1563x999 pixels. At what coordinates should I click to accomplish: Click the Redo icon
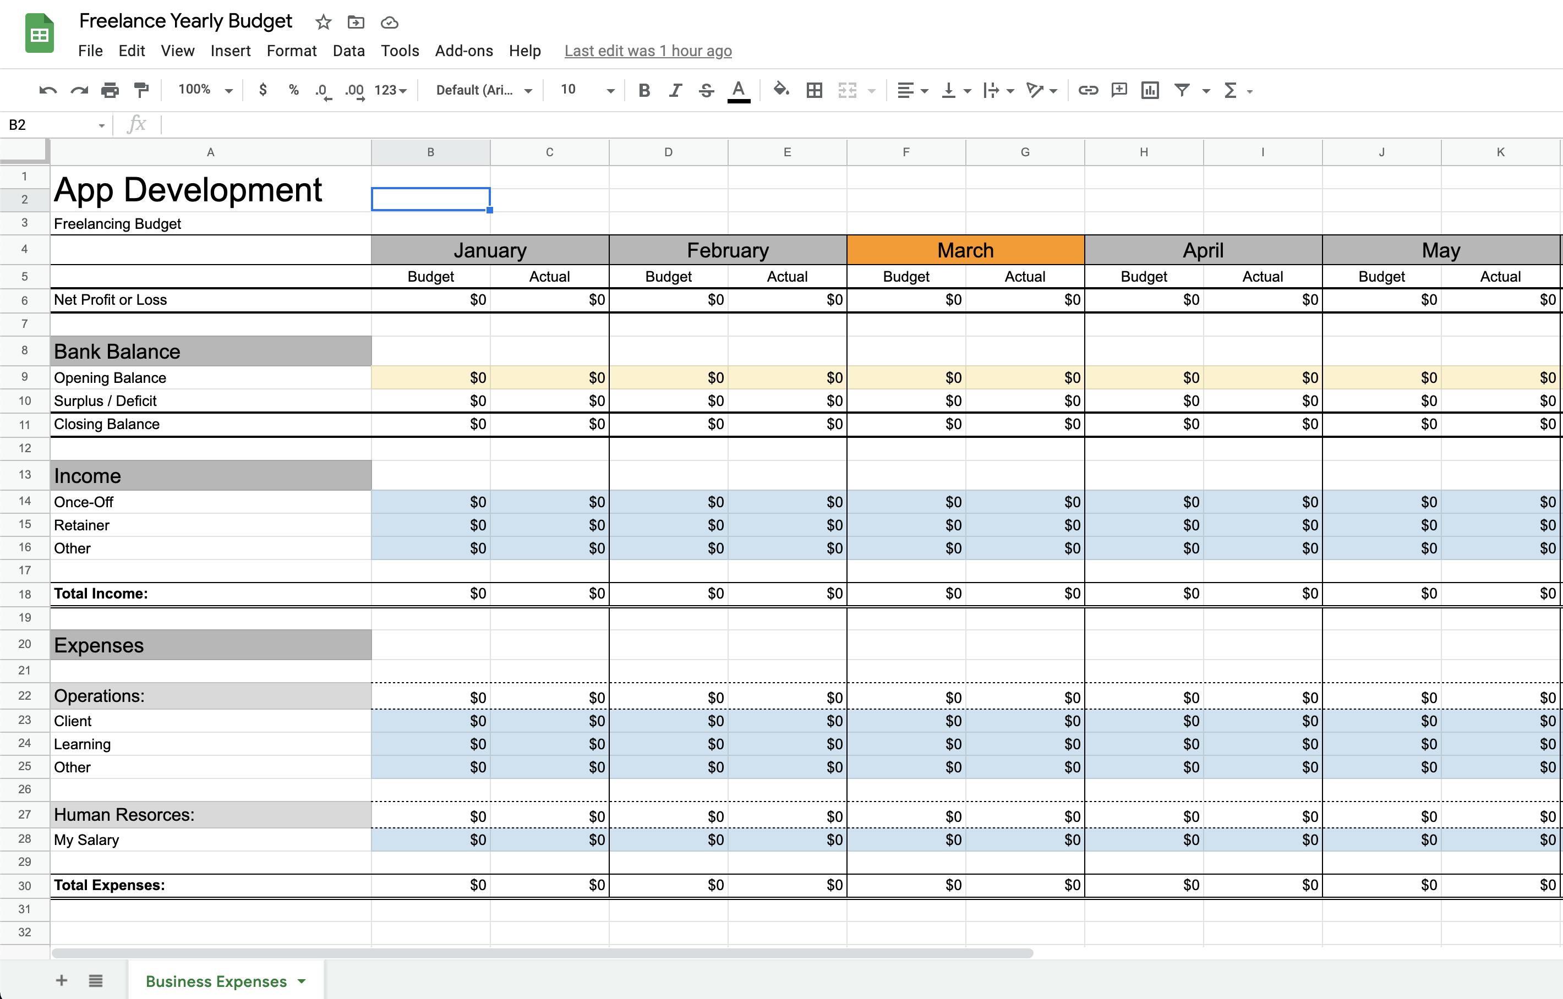click(x=79, y=90)
